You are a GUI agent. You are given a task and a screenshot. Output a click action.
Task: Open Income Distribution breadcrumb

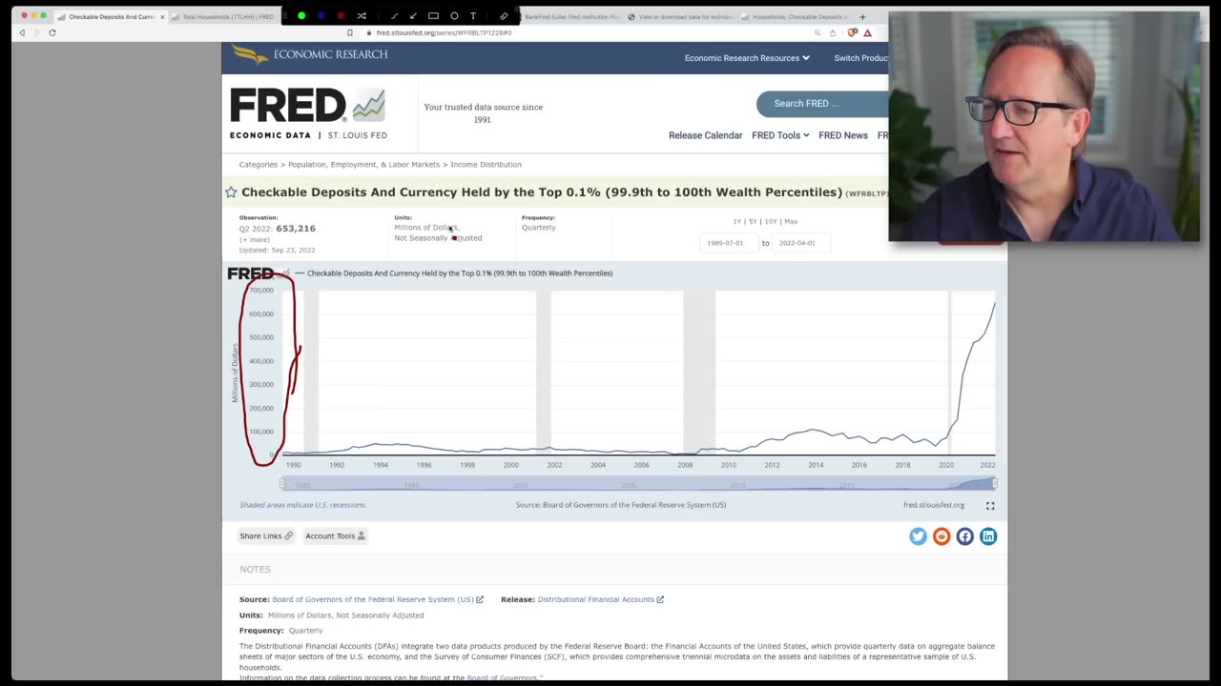(x=486, y=165)
